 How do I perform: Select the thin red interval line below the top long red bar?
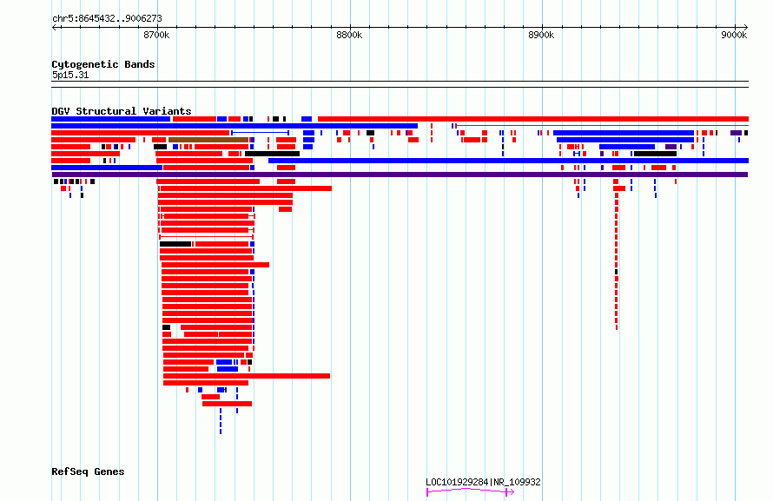point(601,126)
